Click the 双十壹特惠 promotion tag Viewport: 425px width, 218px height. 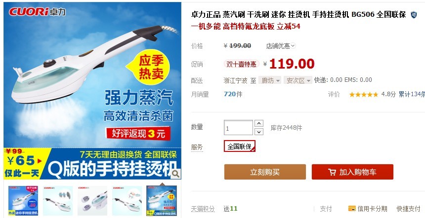pos(241,64)
